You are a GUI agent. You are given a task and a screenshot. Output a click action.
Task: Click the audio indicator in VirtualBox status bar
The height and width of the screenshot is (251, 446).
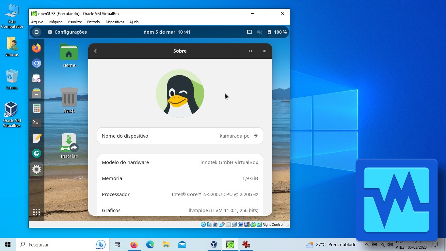point(209,225)
